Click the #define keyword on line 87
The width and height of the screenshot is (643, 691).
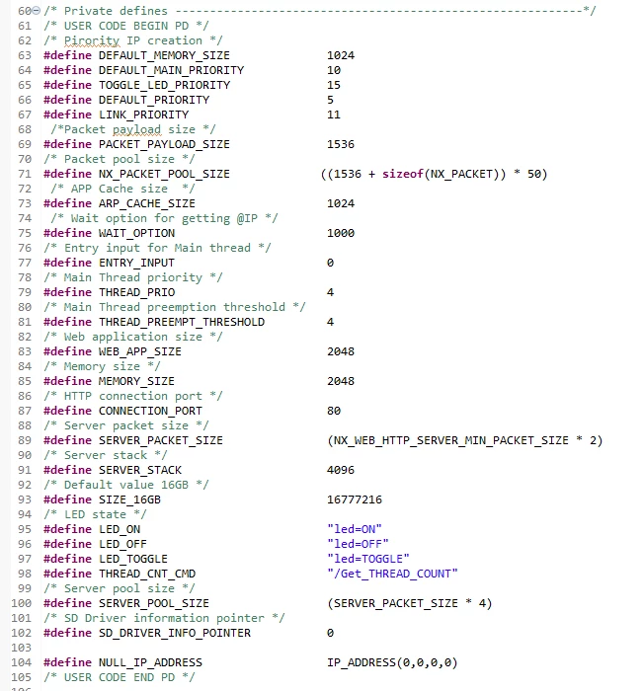[67, 411]
